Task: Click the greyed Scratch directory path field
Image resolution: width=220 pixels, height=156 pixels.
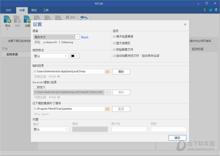Action: pyautogui.click(x=69, y=92)
